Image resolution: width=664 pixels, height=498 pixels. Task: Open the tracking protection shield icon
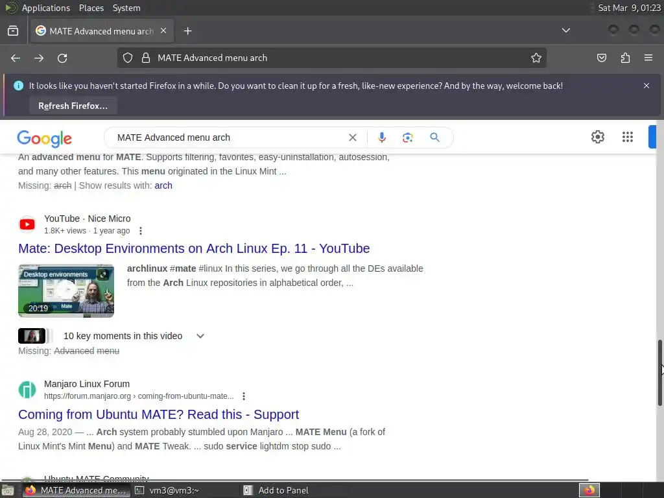tap(128, 58)
